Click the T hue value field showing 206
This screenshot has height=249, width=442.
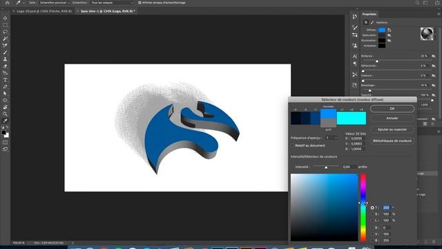tap(386, 207)
